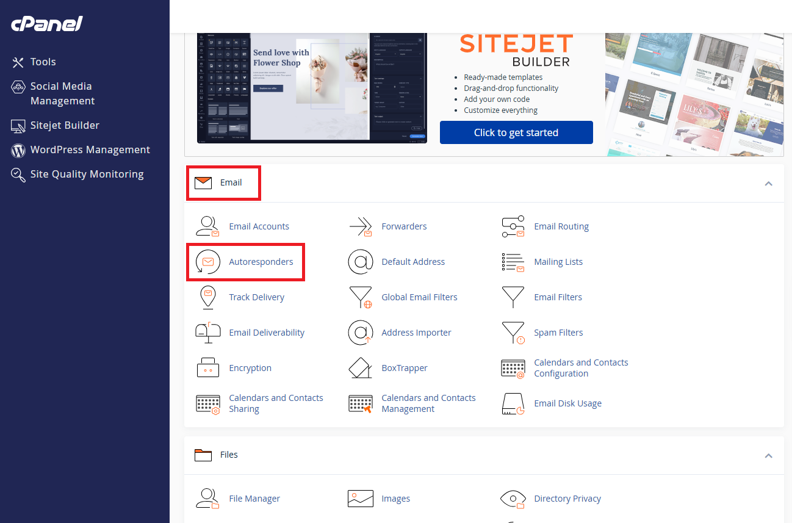Click the Social Media Management icon

[x=18, y=87]
